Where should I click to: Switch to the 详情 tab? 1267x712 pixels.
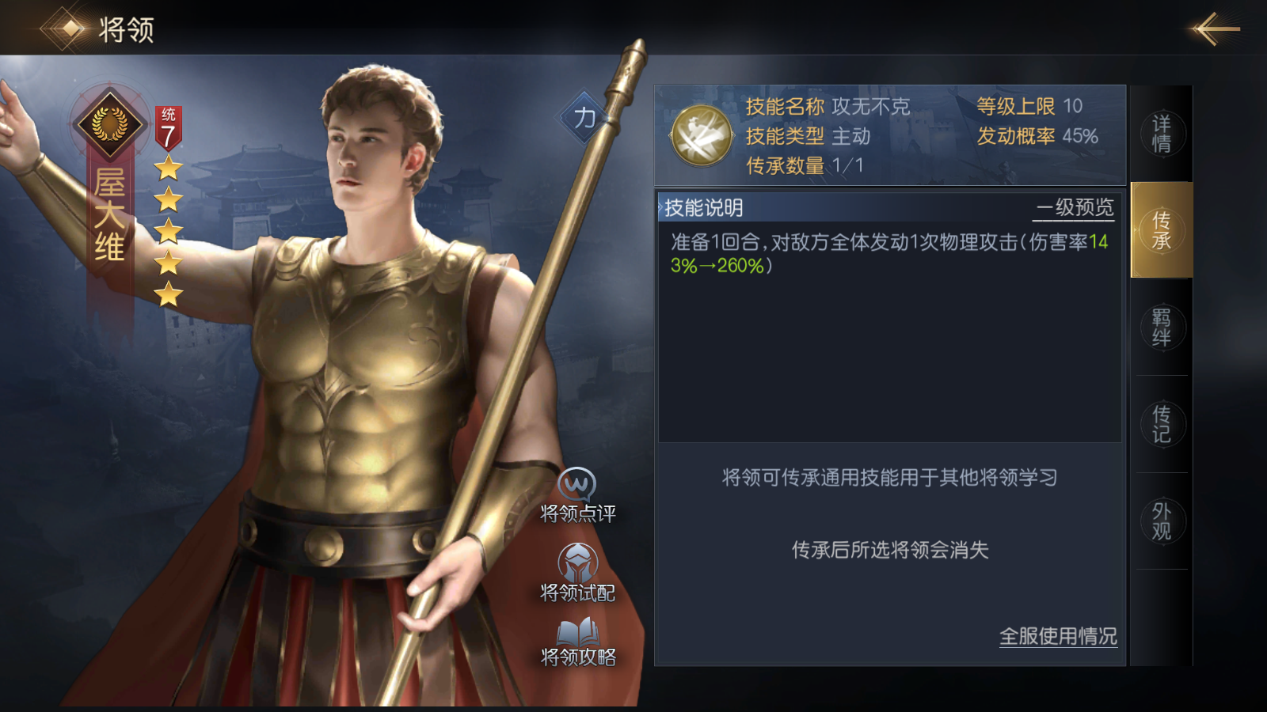click(1161, 134)
